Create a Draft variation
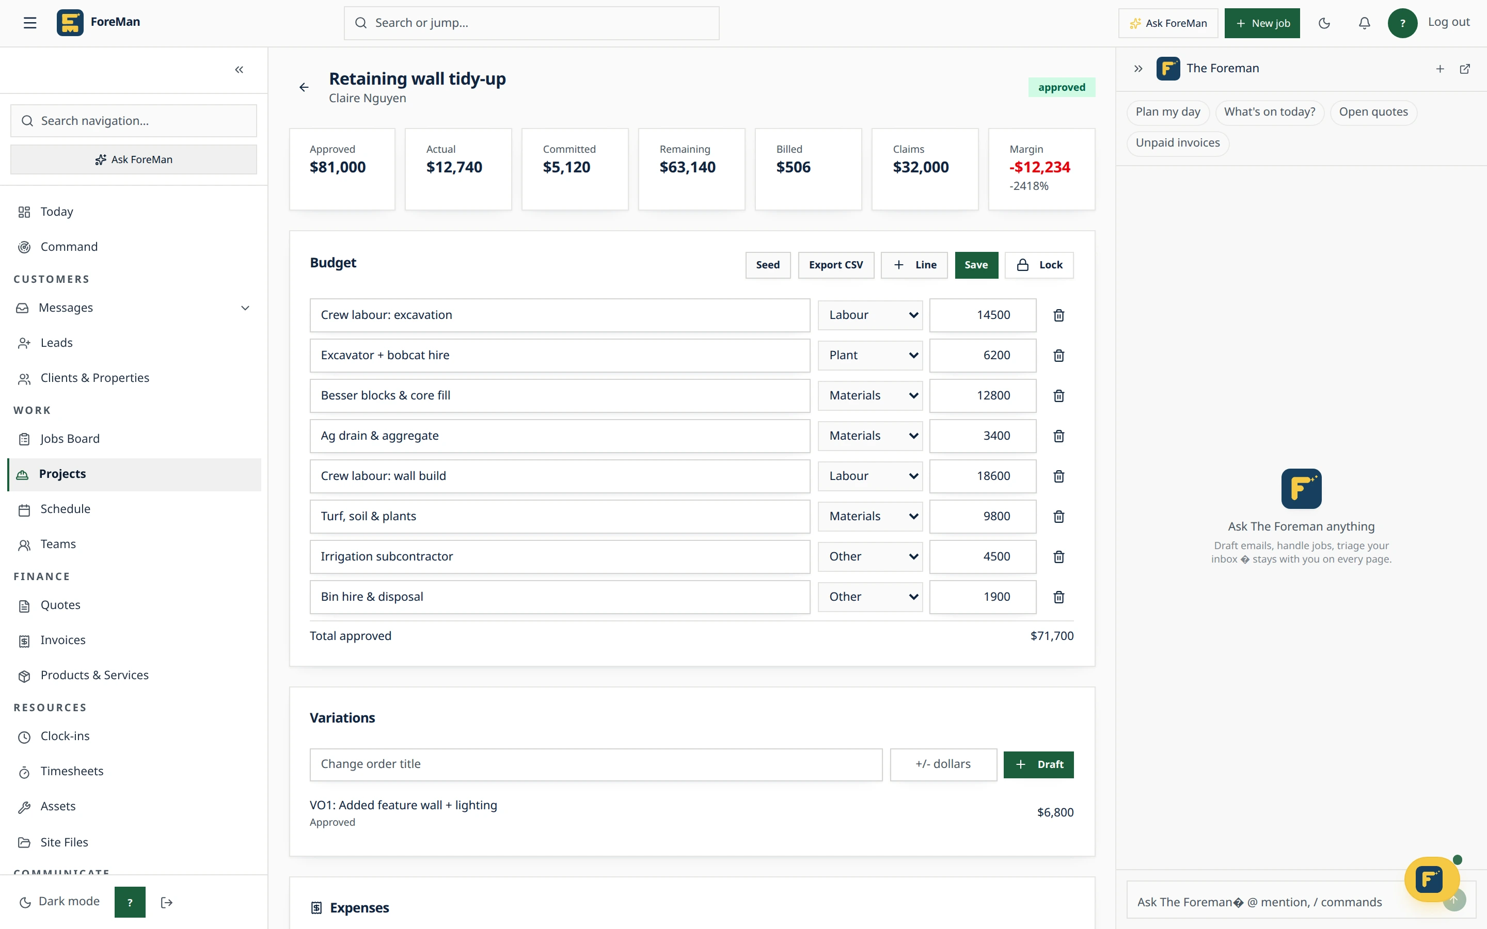Screen dimensions: 1487x929 point(1038,764)
